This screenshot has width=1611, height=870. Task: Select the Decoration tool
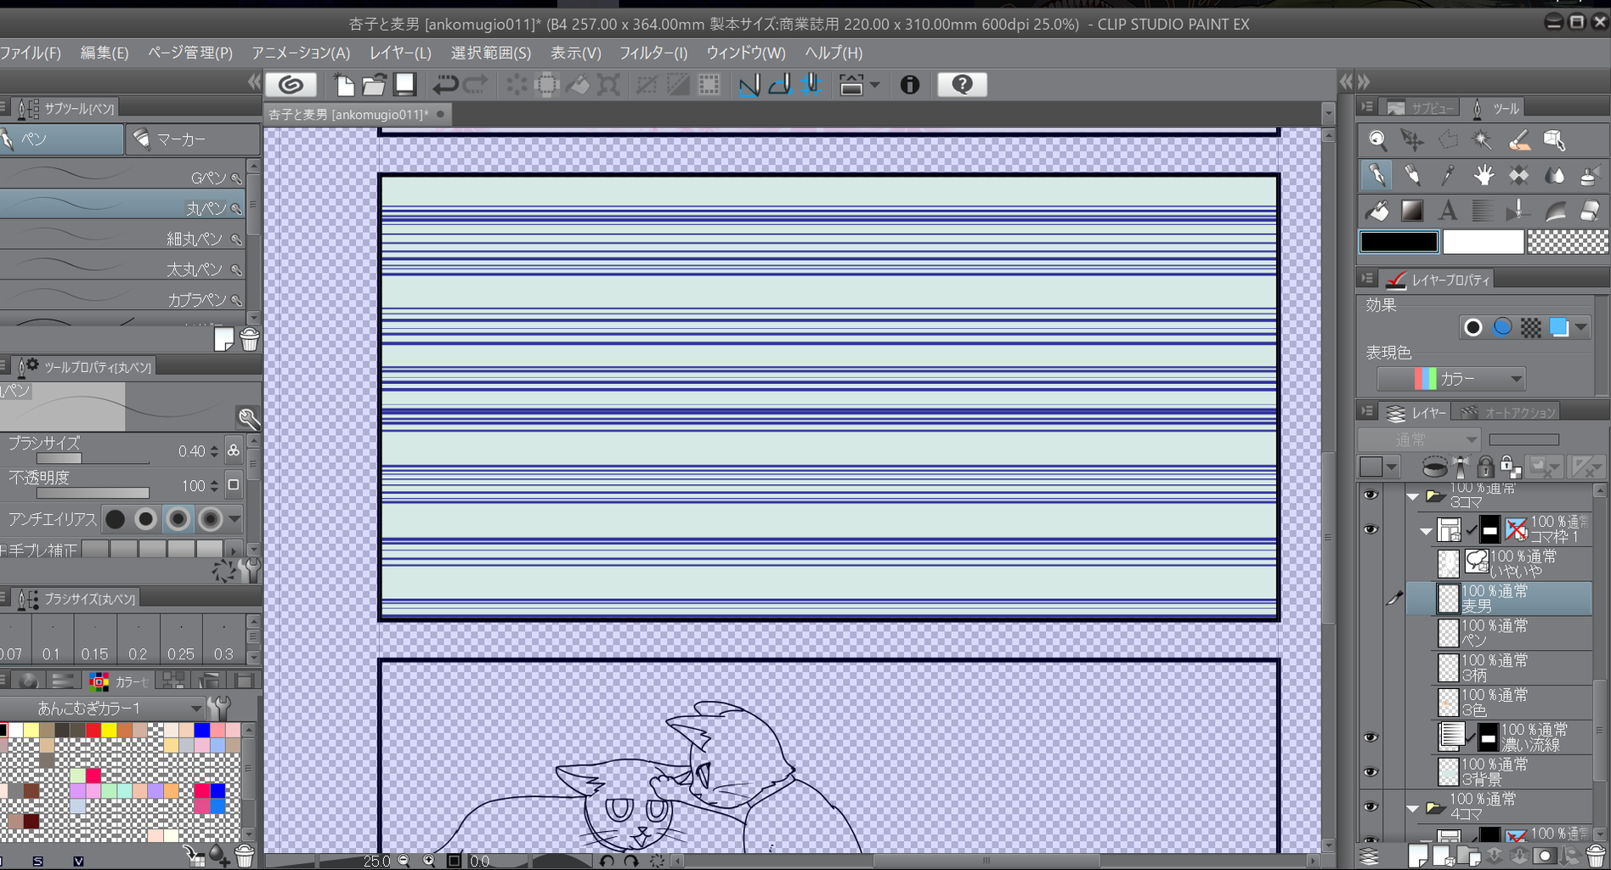1519,175
